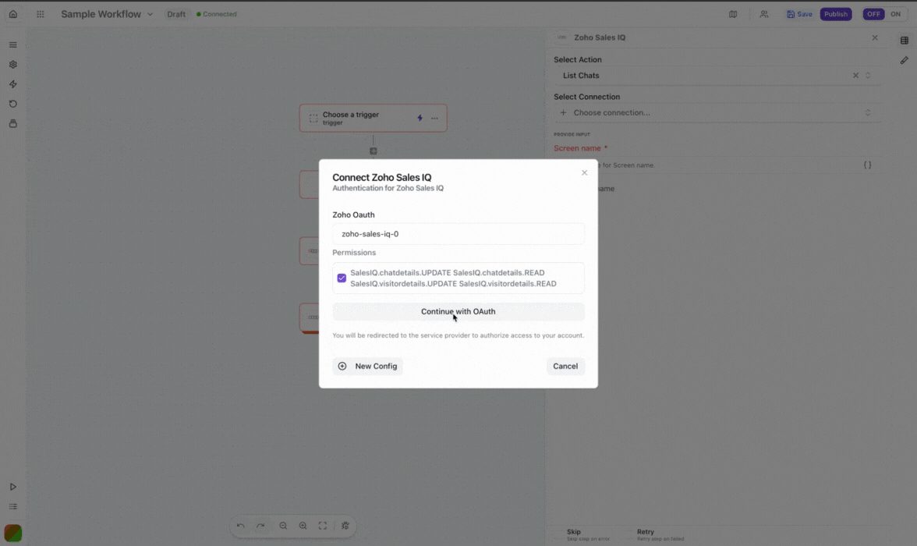Select the map/overview icon in the top bar
917x546 pixels.
pyautogui.click(x=732, y=13)
